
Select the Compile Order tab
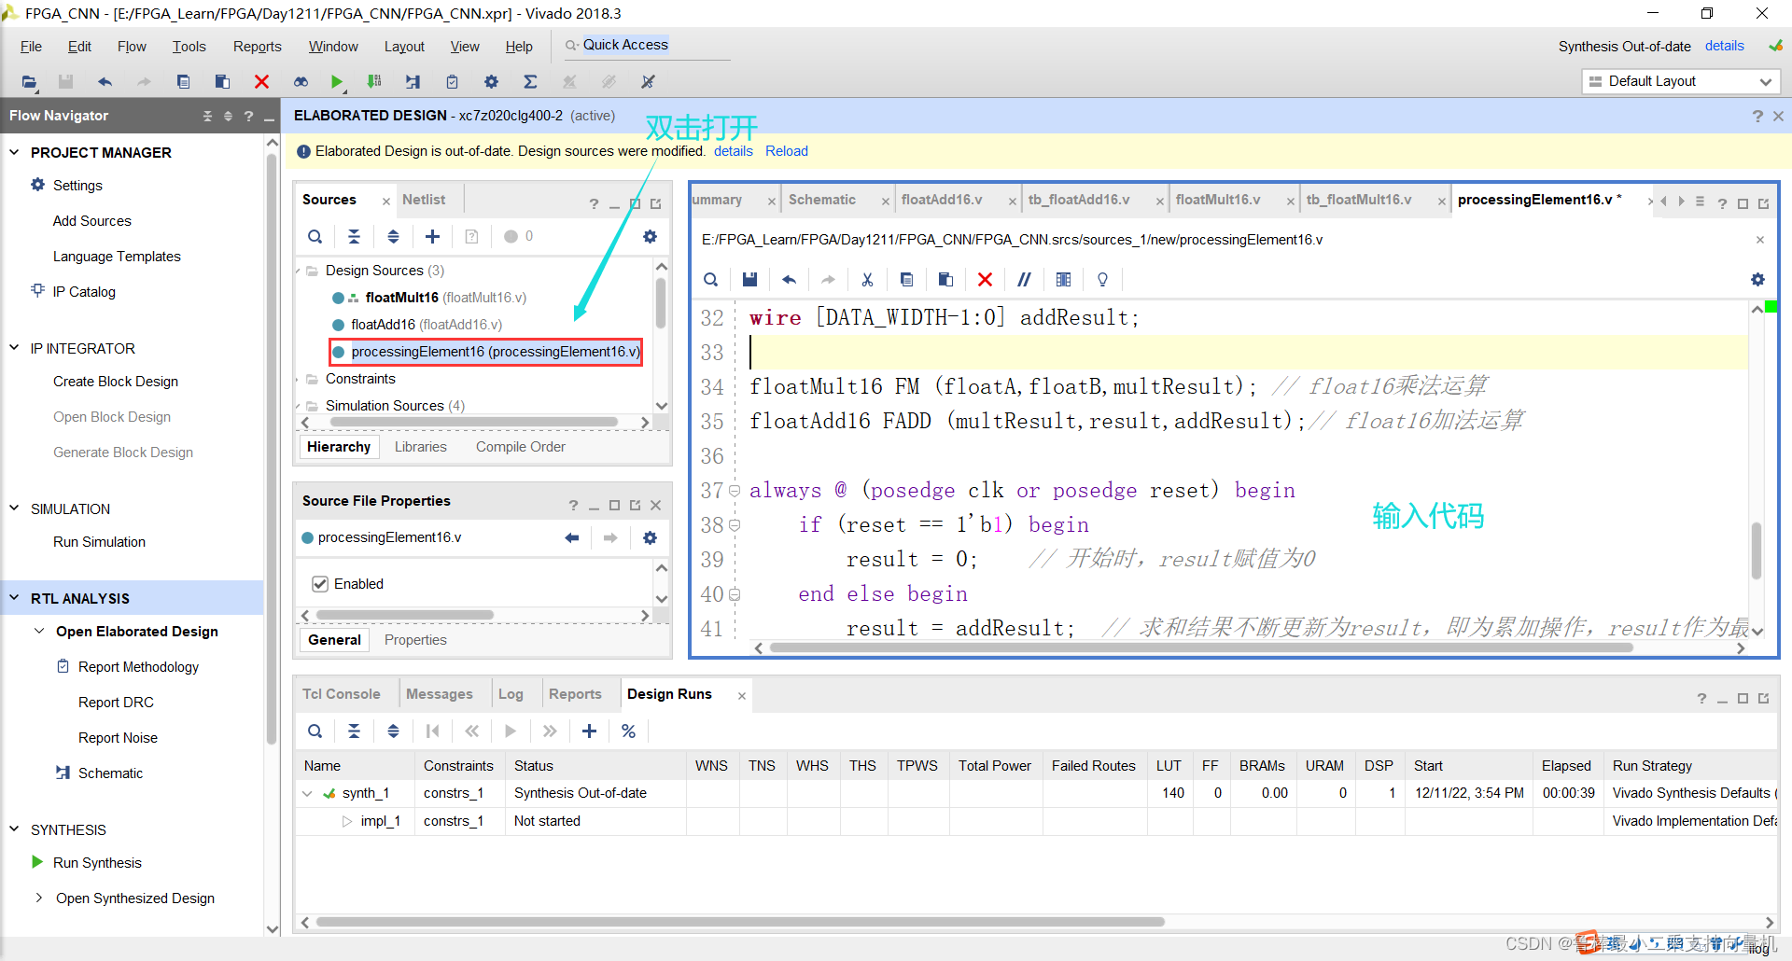click(x=521, y=447)
